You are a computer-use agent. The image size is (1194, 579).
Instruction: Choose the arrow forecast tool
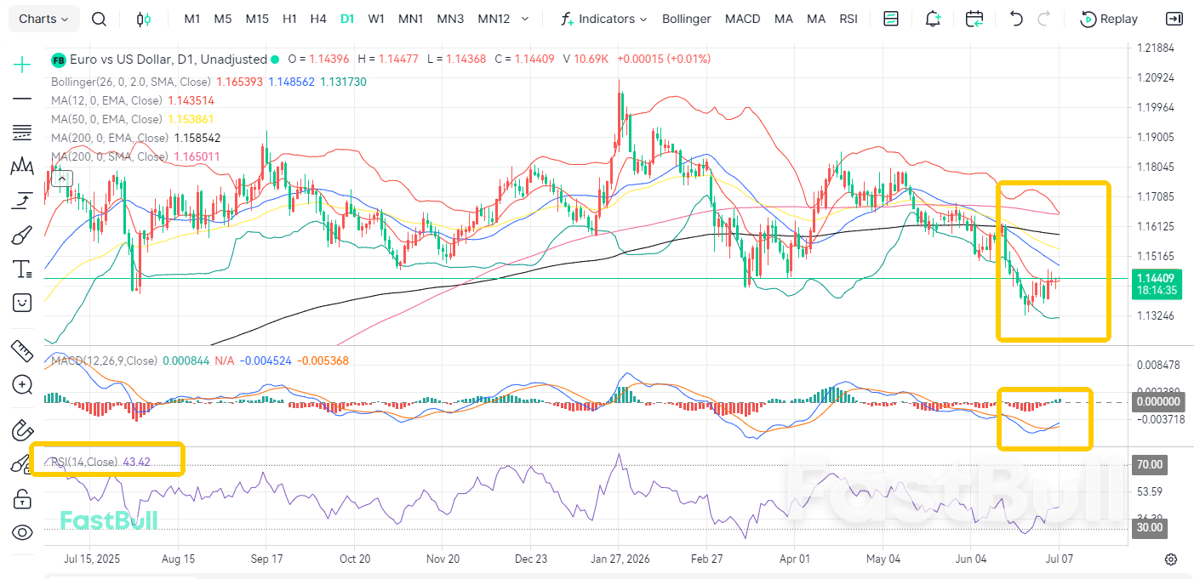[x=22, y=201]
